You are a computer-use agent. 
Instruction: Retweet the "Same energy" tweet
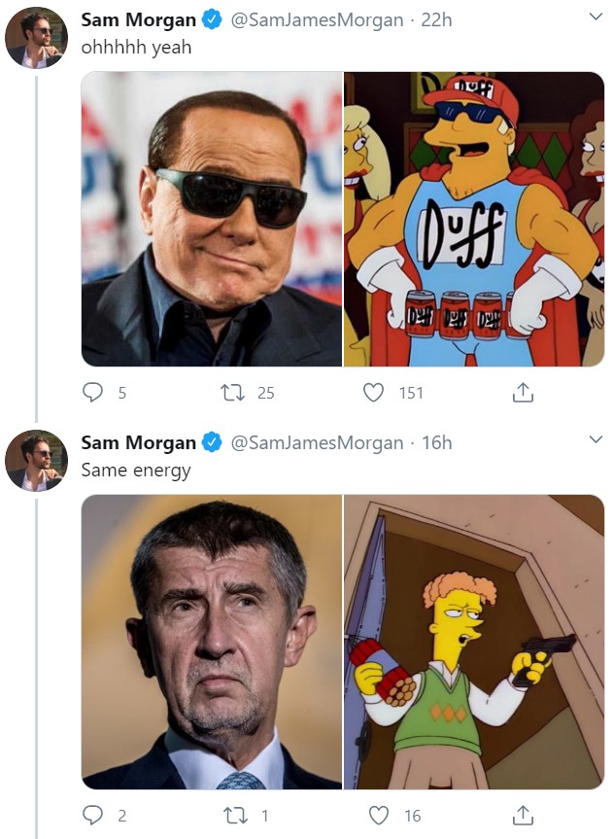point(233,816)
